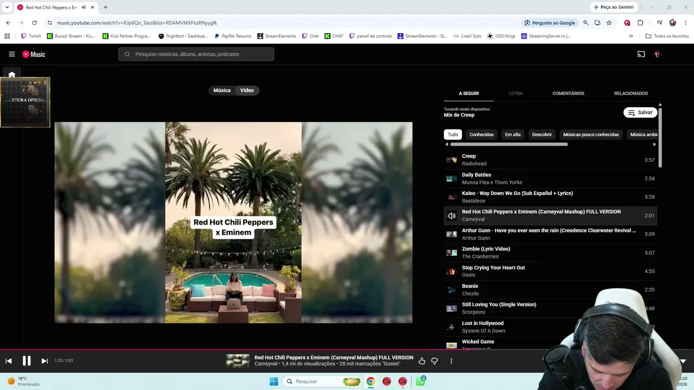Skip to the next track

(x=44, y=361)
